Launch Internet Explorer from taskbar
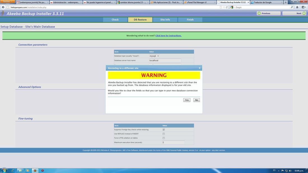 click(13, 170)
